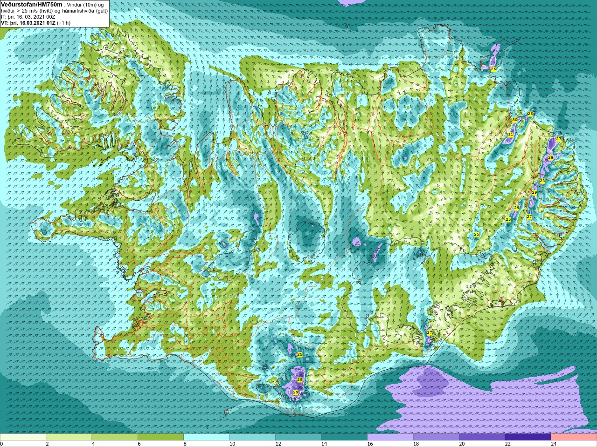Select the light green 2–4 legend segment
Screen dimensions: 597x447
click(69, 437)
